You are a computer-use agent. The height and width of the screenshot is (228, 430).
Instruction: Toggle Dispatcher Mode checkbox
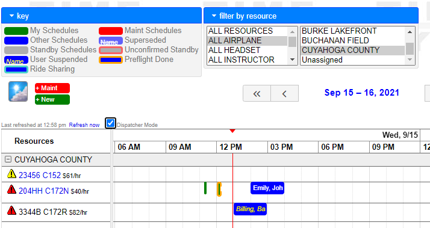point(110,123)
